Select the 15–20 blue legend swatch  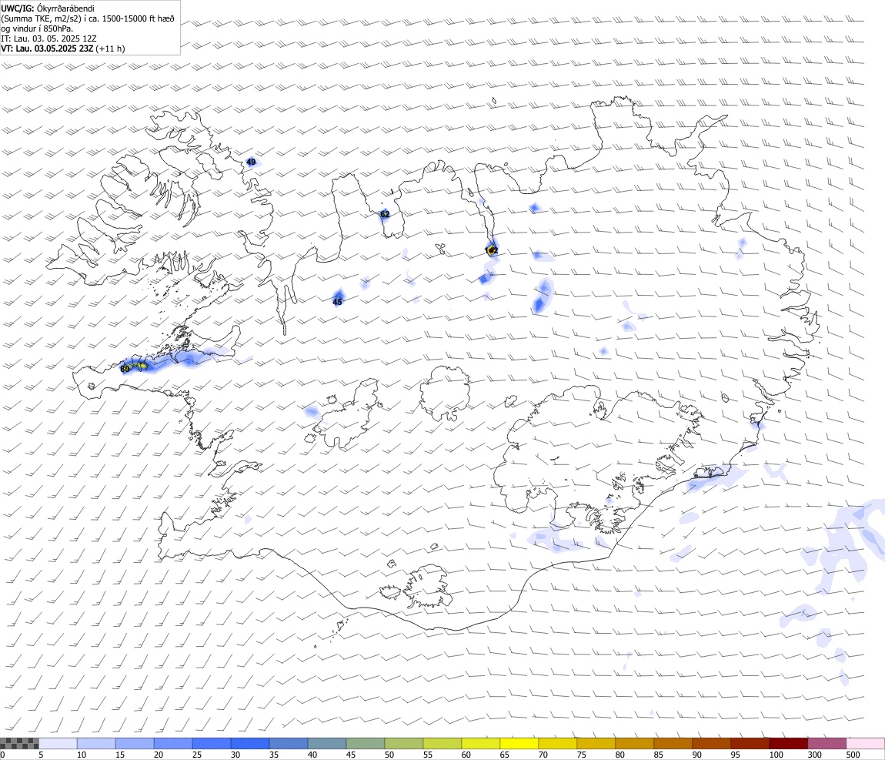135,744
